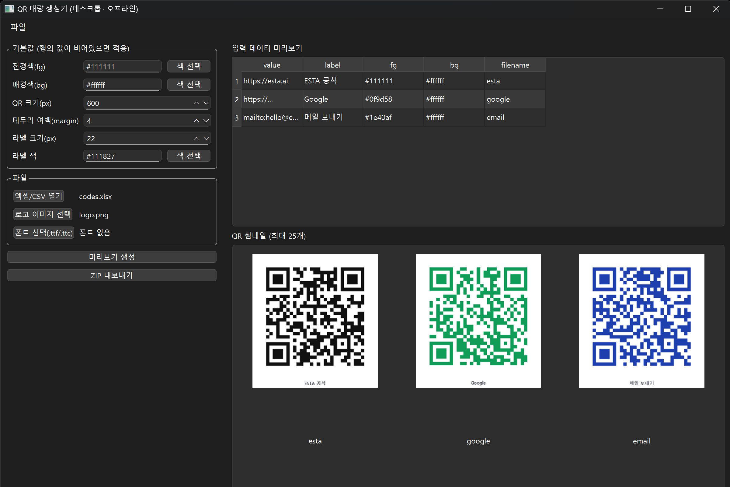This screenshot has height=487, width=730.
Task: Click the 엑셀/CSV 열기 button
Action: pos(39,196)
